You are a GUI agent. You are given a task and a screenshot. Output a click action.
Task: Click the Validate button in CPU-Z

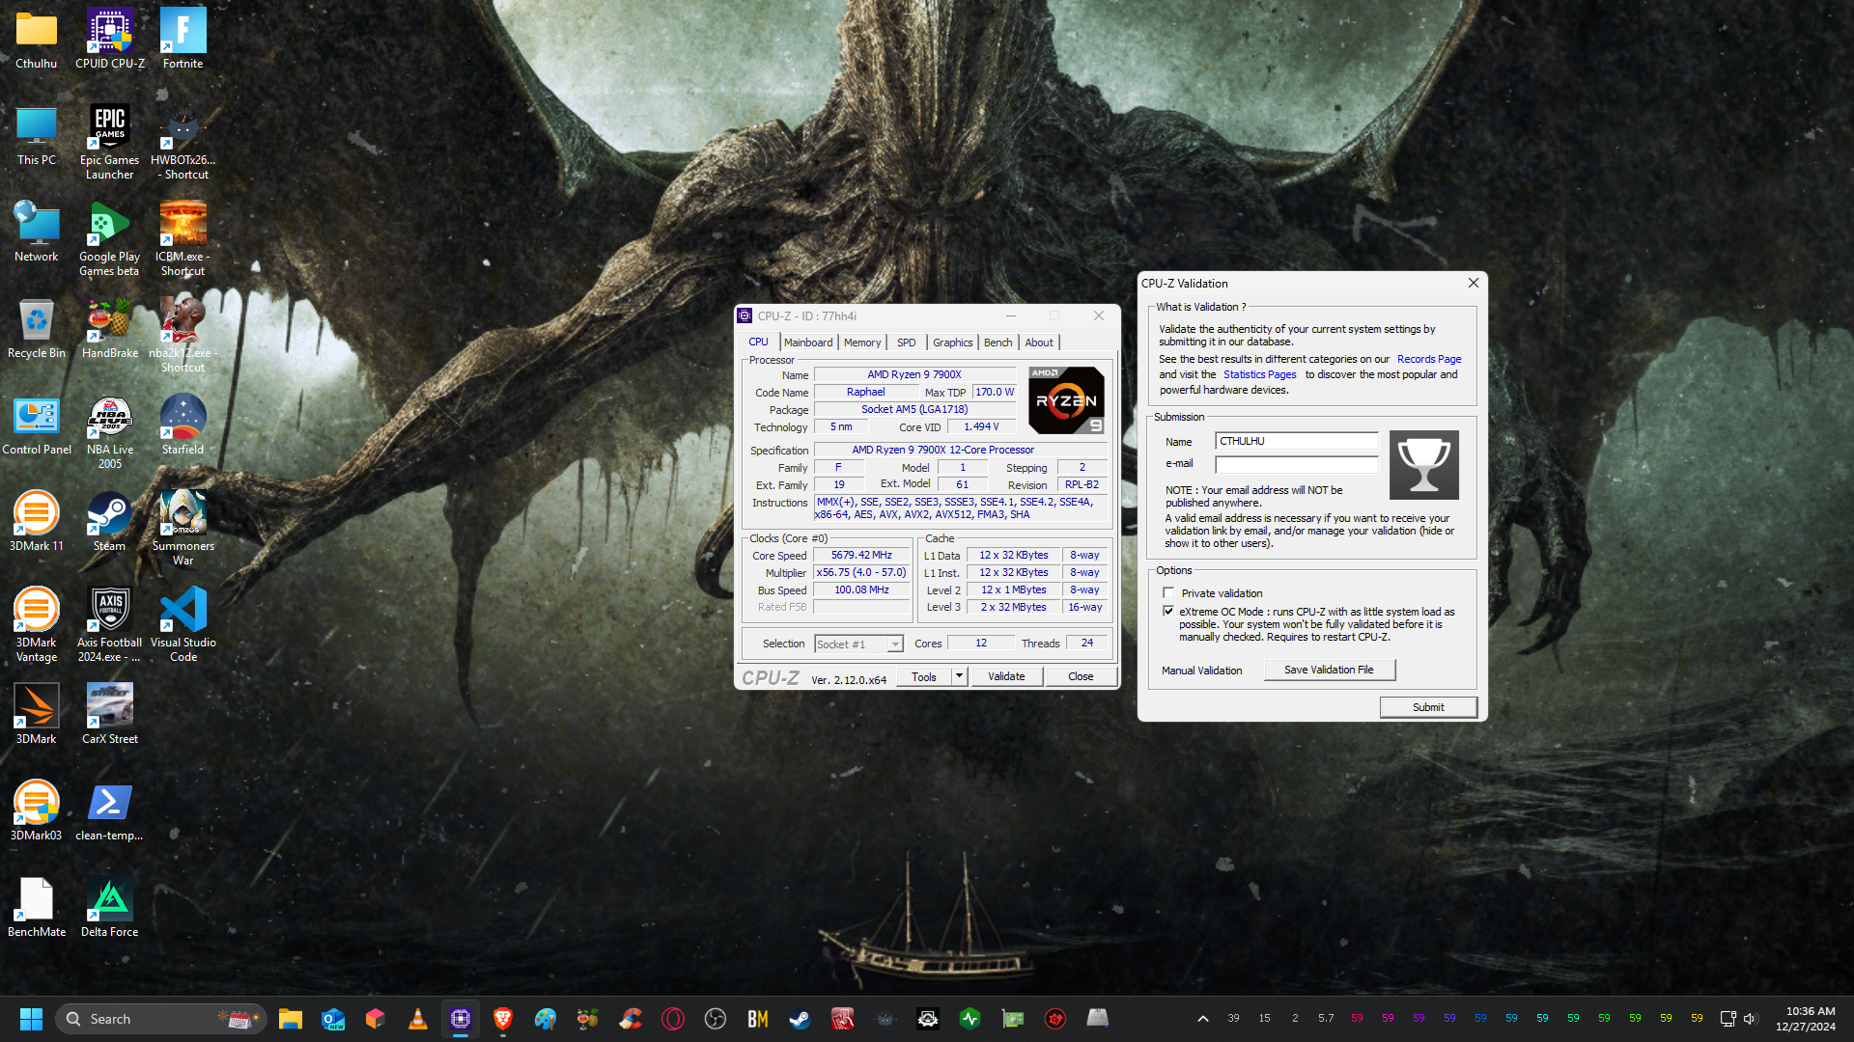(x=1006, y=676)
